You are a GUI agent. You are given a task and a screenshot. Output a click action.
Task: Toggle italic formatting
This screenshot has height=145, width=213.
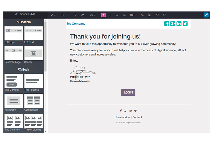[69, 15]
